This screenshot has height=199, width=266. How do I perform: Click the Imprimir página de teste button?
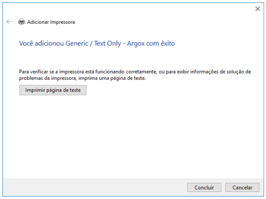point(53,90)
